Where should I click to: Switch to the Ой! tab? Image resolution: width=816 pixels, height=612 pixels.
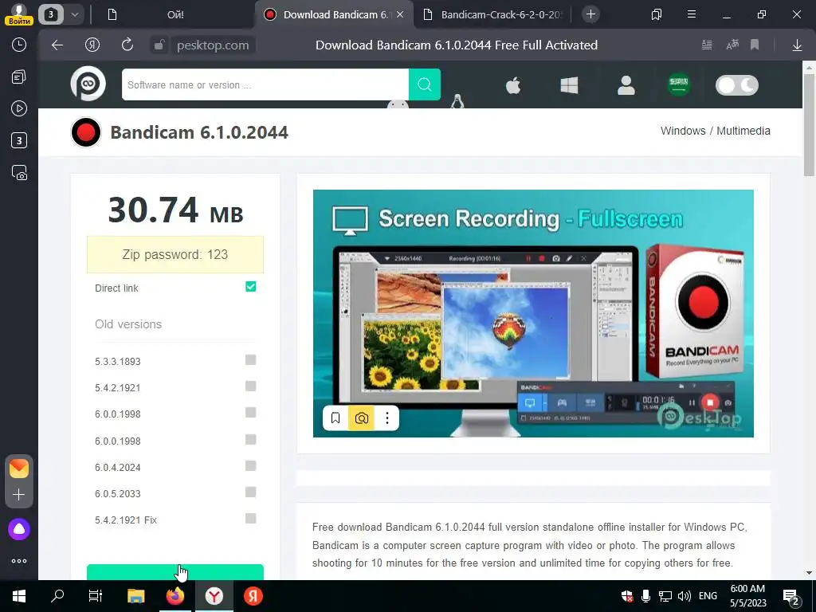coord(175,14)
